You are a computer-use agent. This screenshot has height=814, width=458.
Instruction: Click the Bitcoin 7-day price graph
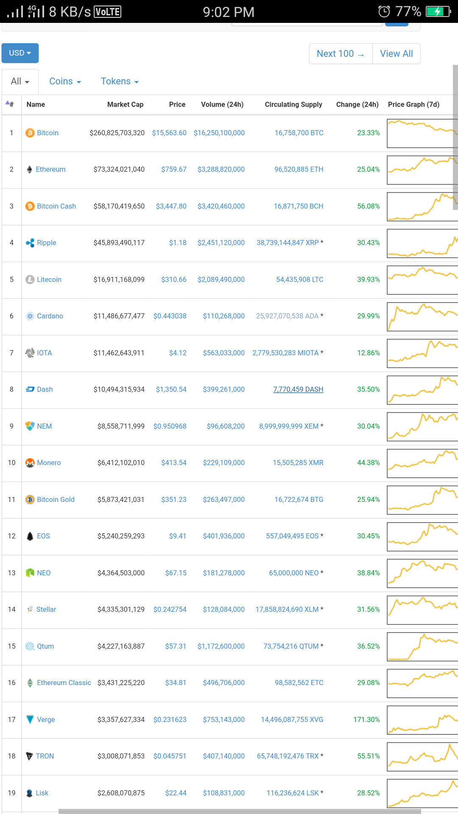click(x=422, y=133)
